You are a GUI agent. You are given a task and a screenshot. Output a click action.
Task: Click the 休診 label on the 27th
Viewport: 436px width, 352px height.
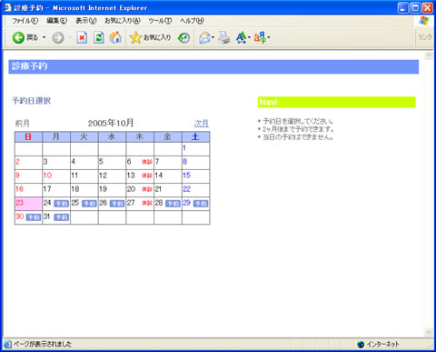(147, 203)
